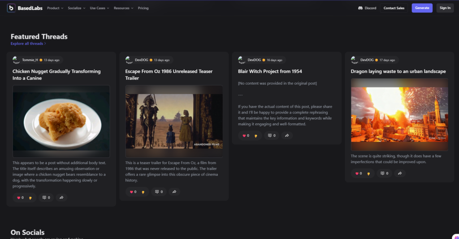Open the Discord link icon
The height and width of the screenshot is (239, 459).
[x=360, y=8]
